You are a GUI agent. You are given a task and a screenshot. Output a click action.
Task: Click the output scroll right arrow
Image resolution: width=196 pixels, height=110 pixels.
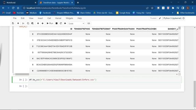(x=177, y=74)
